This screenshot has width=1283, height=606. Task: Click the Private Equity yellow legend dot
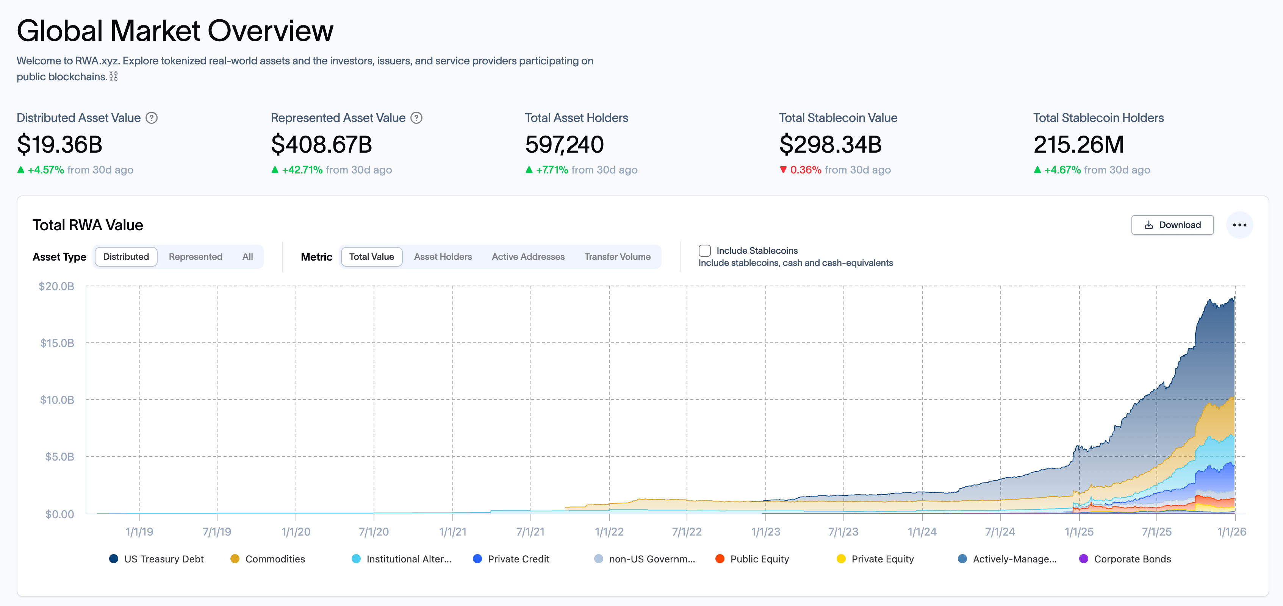coord(841,559)
